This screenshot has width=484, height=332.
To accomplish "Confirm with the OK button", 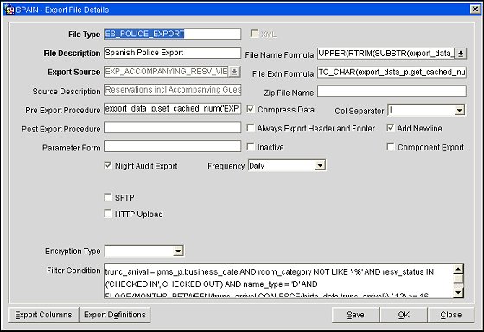I will click(404, 315).
